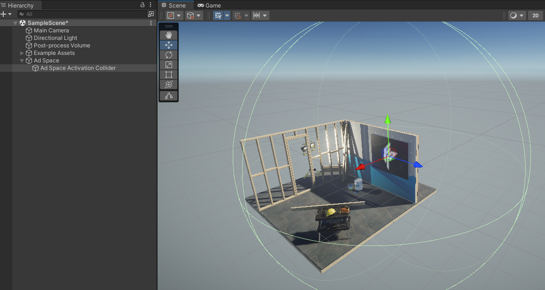Viewport: 545px width, 290px height.
Task: Toggle grid snapping
Action: (237, 15)
